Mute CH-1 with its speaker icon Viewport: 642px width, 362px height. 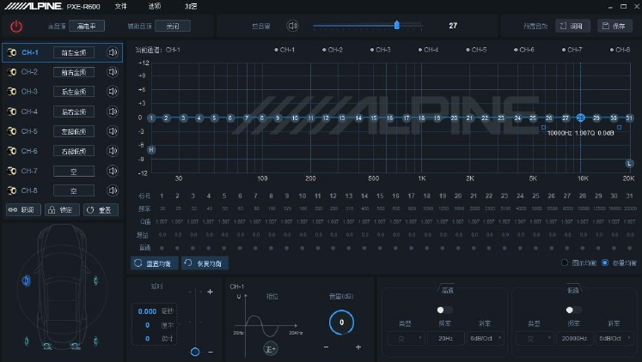pos(113,52)
